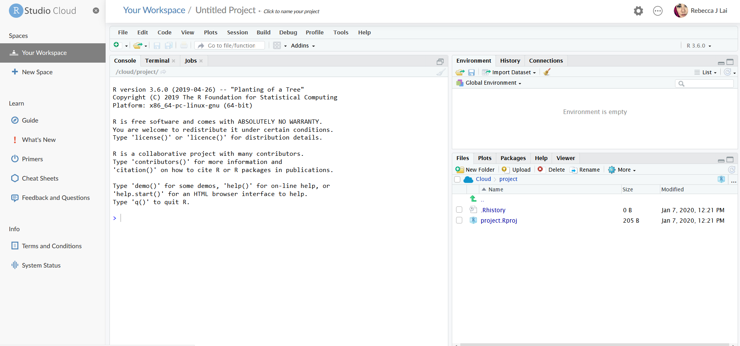This screenshot has height=346, width=740.
Task: Open the More dropdown in Files pane
Action: pos(622,170)
